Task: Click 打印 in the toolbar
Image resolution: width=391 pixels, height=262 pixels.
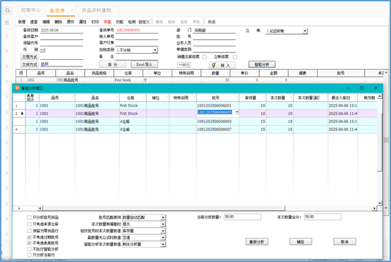Action: pyautogui.click(x=95, y=22)
